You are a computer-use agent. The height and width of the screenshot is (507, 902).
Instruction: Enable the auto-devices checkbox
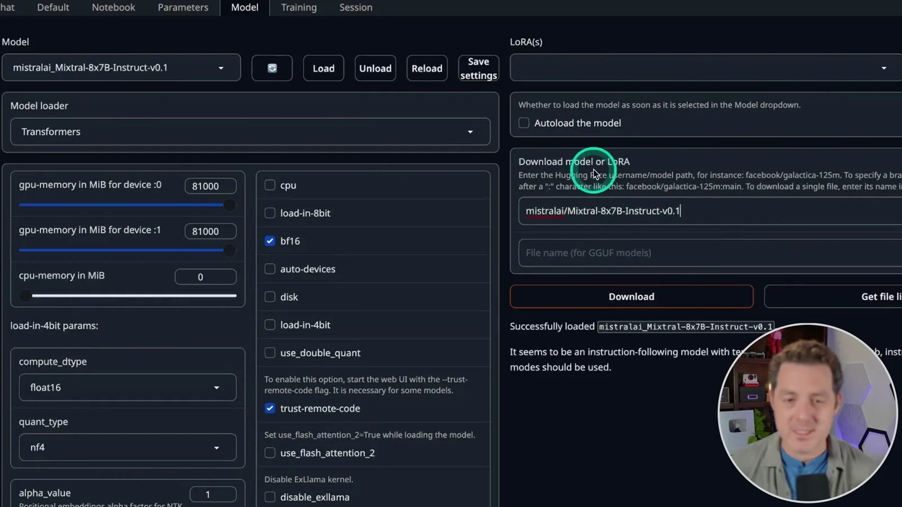[270, 269]
